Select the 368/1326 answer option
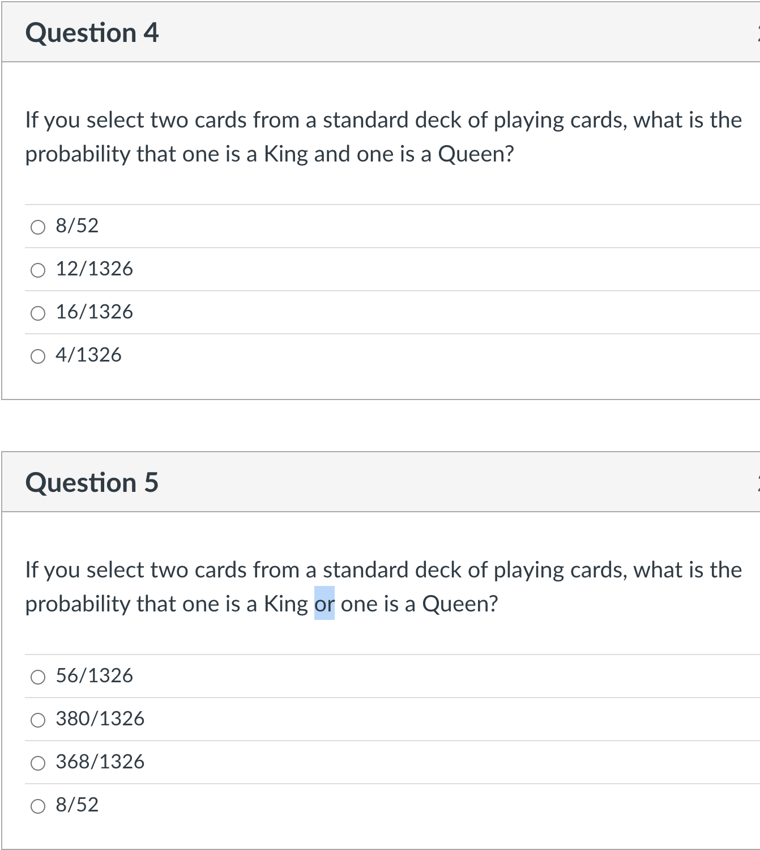This screenshot has height=850, width=760. tap(38, 763)
